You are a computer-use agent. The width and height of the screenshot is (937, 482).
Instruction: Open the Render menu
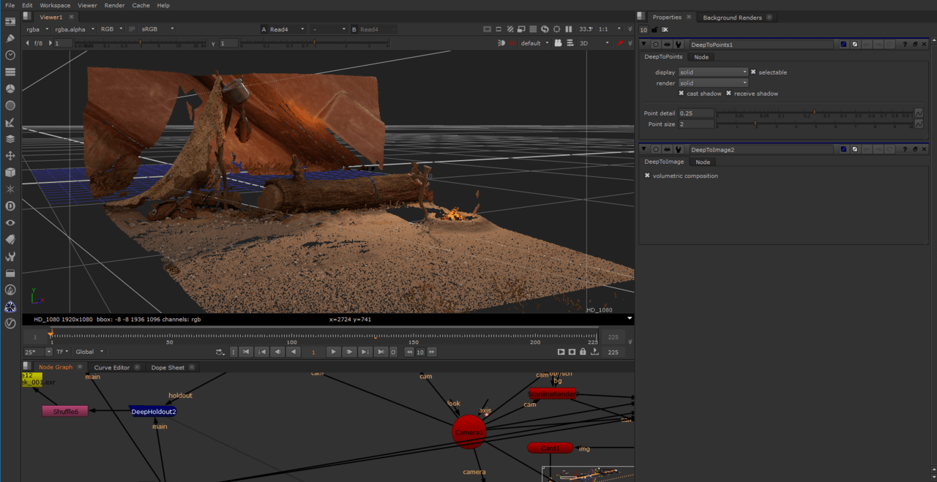tap(114, 5)
